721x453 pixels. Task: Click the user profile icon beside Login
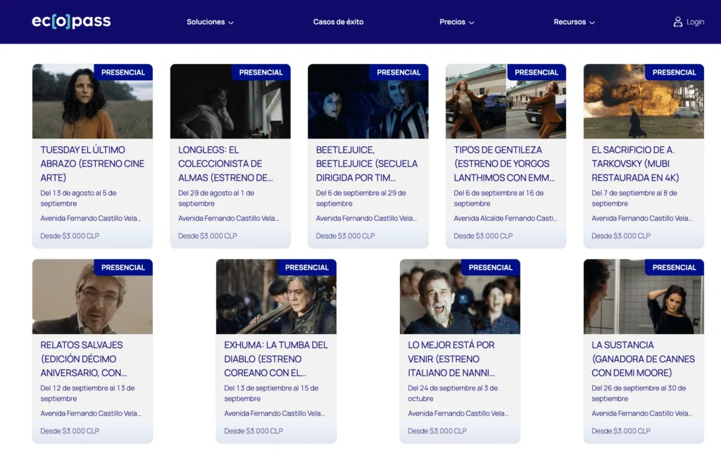tap(678, 22)
